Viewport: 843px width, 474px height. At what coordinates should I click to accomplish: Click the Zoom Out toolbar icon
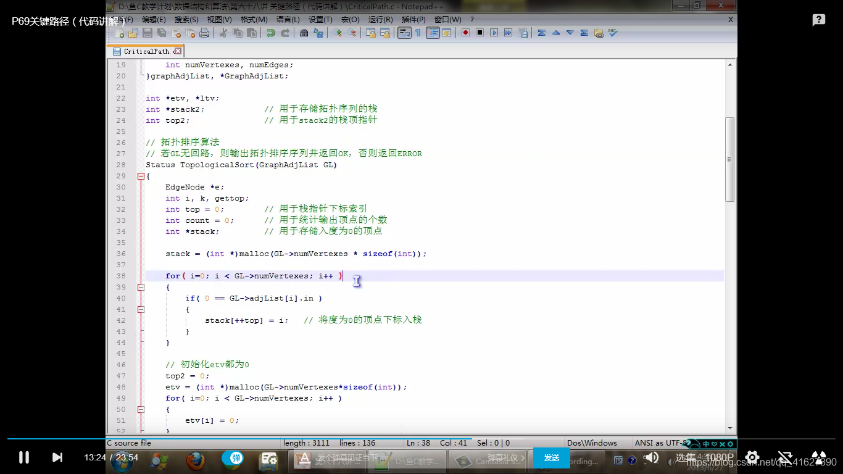tap(351, 33)
